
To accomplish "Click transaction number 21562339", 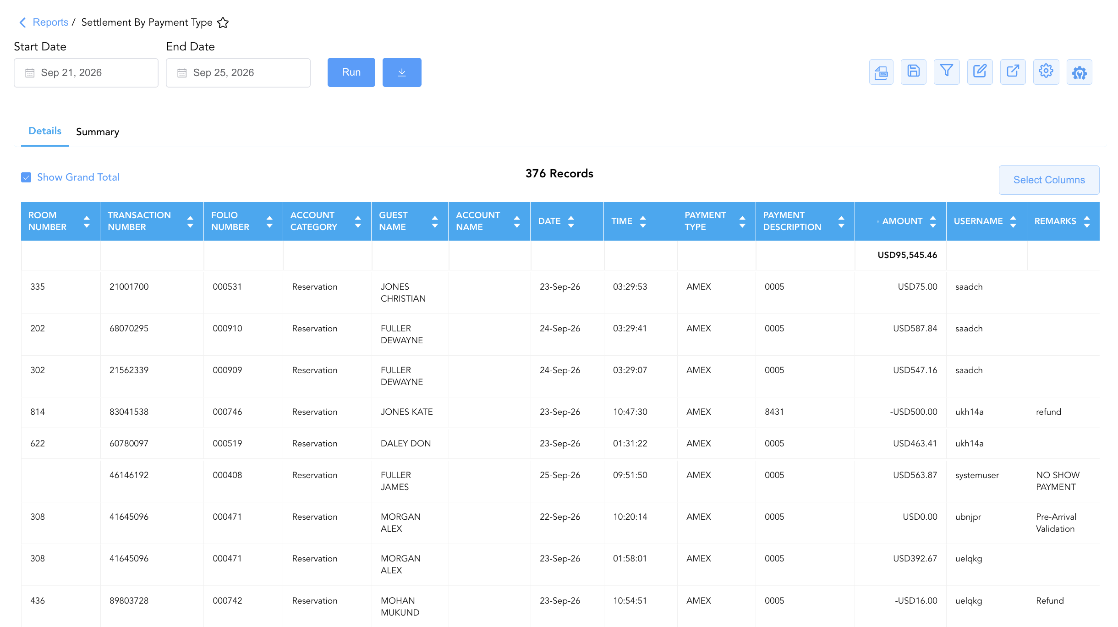I will (129, 370).
